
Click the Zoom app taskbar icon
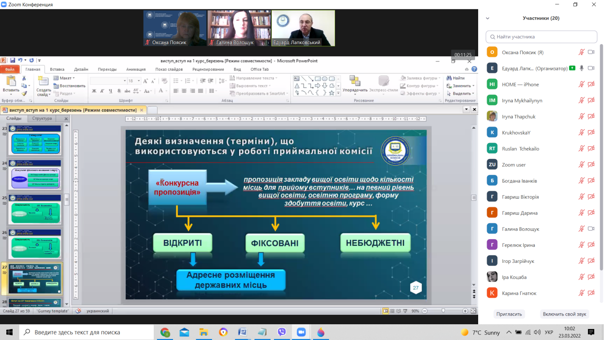tap(301, 332)
